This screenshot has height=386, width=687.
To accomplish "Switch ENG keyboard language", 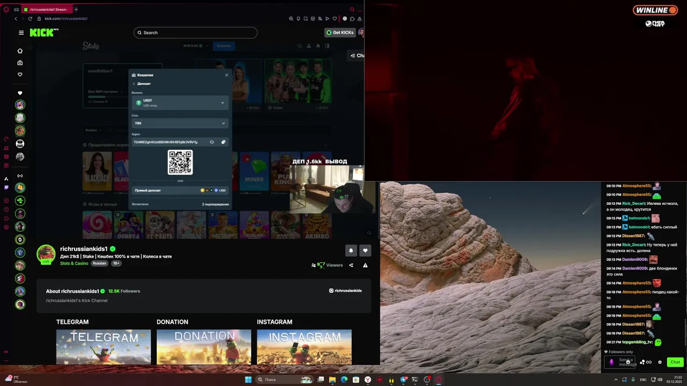I will [643, 380].
